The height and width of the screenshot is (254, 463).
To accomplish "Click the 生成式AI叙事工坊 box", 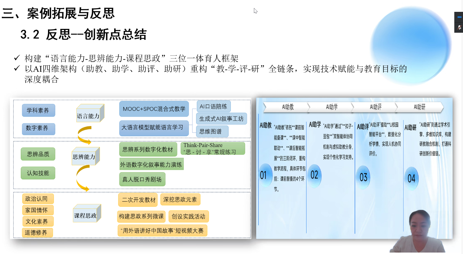I will [x=222, y=119].
